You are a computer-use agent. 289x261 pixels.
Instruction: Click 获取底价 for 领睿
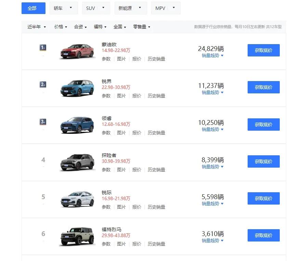tap(264, 125)
